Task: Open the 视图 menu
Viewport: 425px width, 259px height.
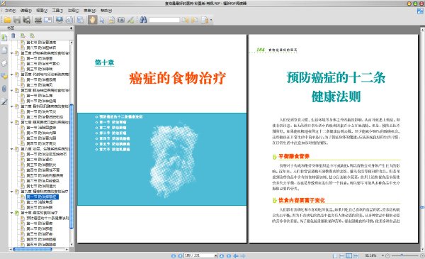Action: (42, 11)
